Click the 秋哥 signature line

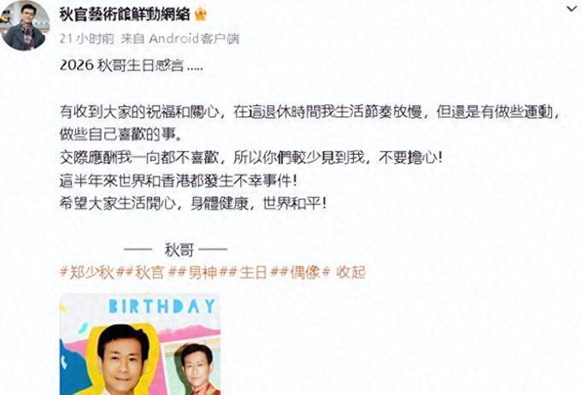coord(176,250)
